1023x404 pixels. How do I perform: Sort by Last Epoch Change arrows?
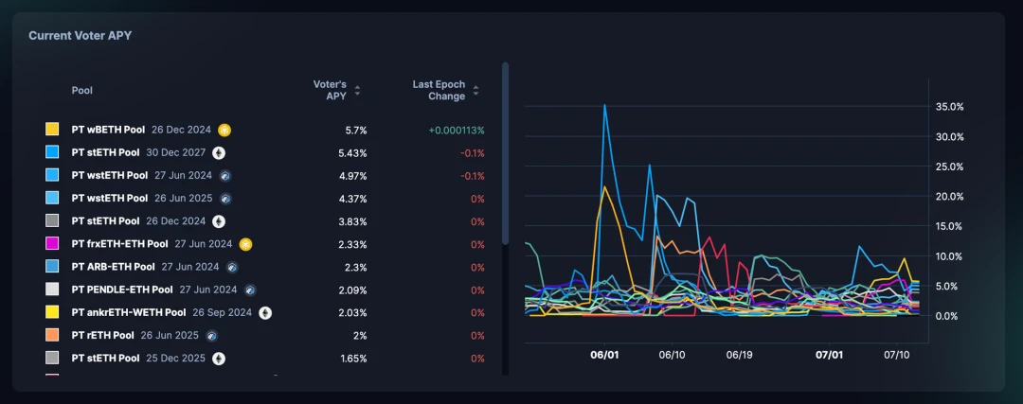[476, 91]
